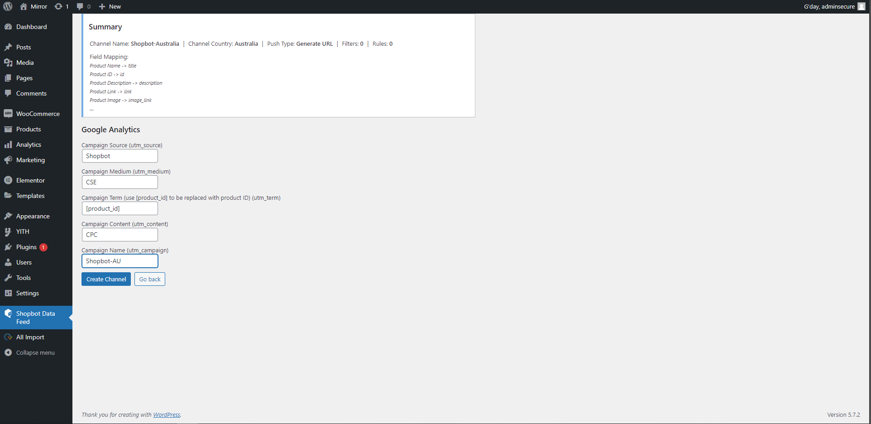Click the Campaign Medium field containing CSE

(120, 182)
